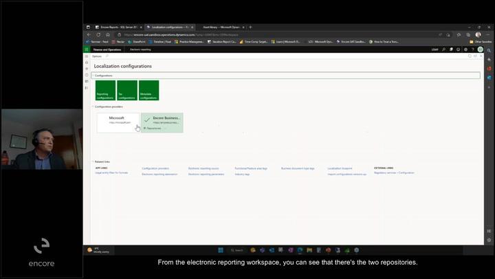Open the settings gear in the Dynamics header
The height and width of the screenshot is (279, 495).
pyautogui.click(x=466, y=49)
